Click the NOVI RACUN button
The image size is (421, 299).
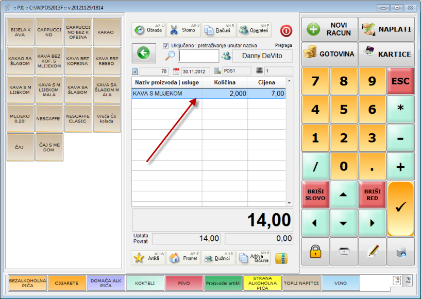pyautogui.click(x=330, y=29)
